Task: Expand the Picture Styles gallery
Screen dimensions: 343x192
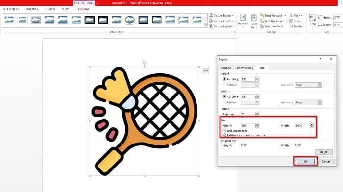Action: click(x=206, y=26)
